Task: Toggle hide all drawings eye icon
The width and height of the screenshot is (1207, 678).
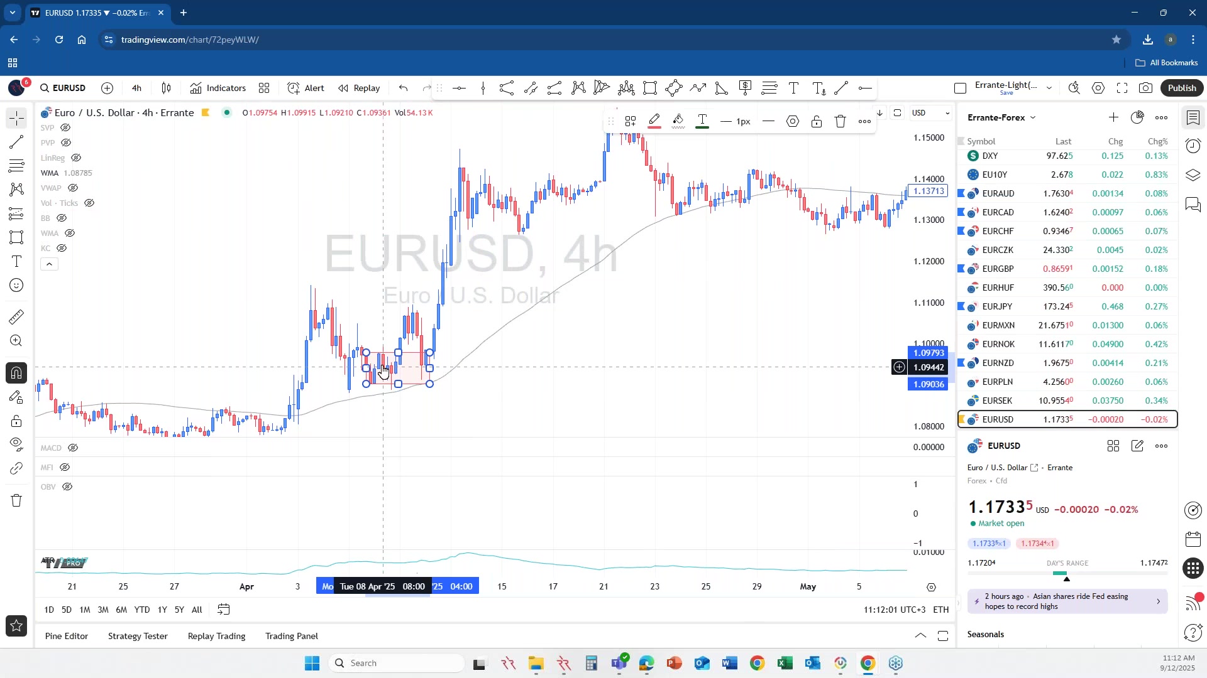Action: click(16, 444)
